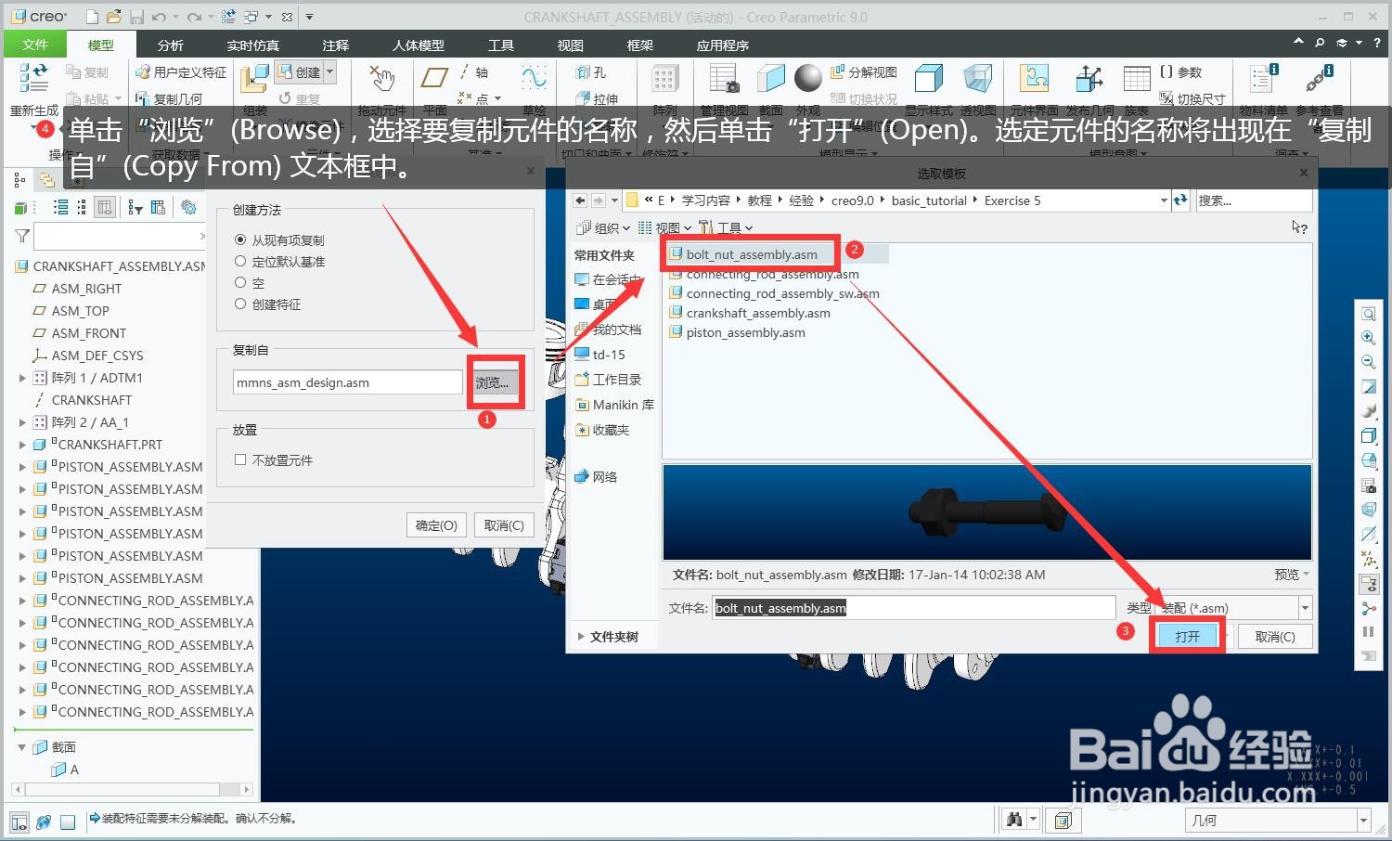
Task: Click the Open folder icon in quick access toolbar
Action: (113, 17)
